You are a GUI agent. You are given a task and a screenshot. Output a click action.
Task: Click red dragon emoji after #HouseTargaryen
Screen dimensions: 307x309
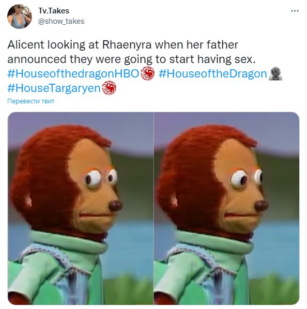tap(109, 88)
